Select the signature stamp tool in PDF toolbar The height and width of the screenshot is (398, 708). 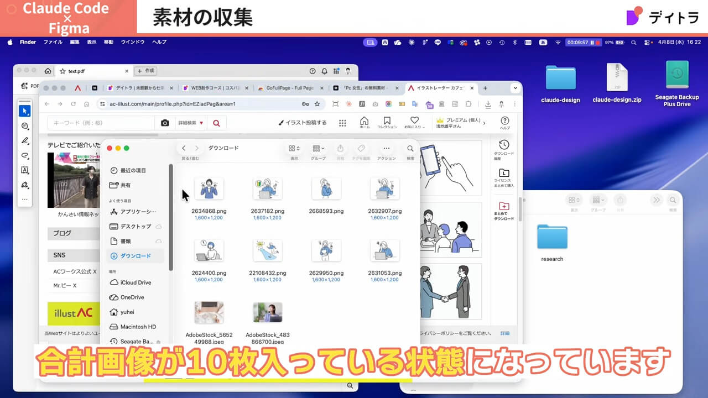(24, 185)
